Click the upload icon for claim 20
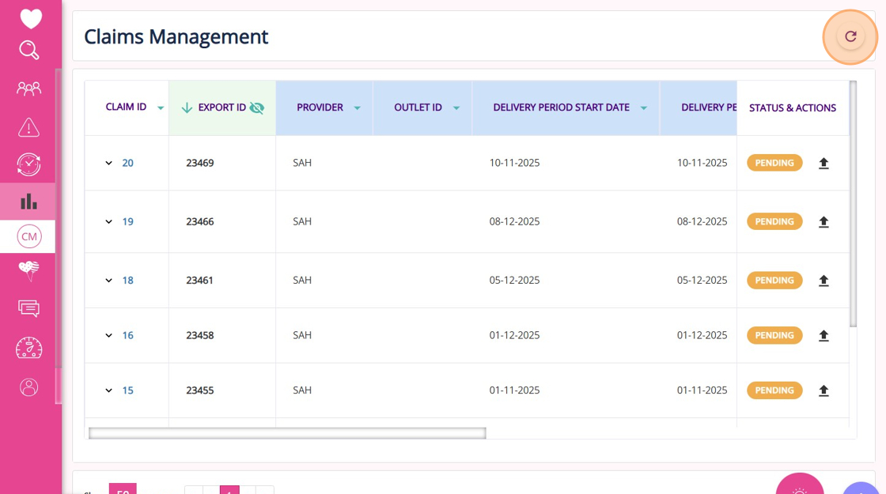This screenshot has height=494, width=886. (x=824, y=164)
